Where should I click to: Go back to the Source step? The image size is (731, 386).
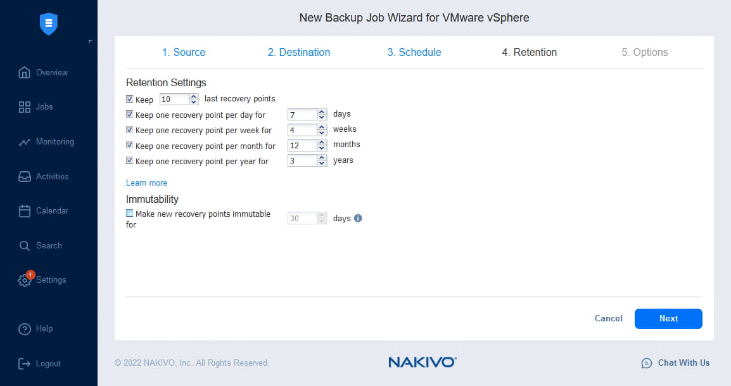(x=184, y=52)
